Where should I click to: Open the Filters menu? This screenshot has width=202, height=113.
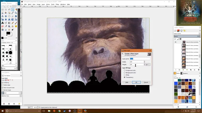(x=57, y=4)
